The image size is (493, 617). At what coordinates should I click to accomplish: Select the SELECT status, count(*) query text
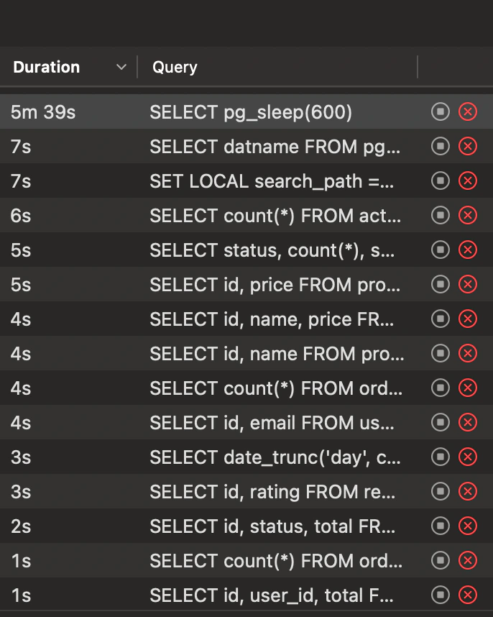[272, 251]
